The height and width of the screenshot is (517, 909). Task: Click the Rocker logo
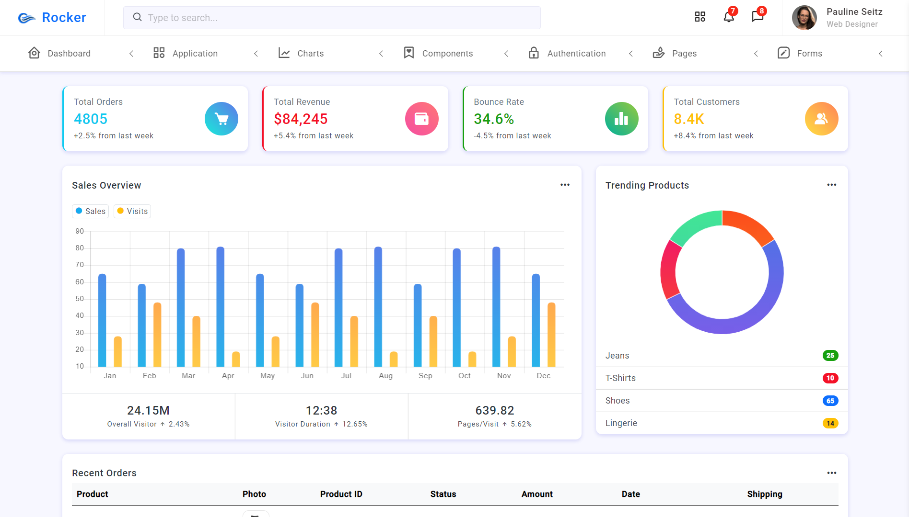[52, 18]
